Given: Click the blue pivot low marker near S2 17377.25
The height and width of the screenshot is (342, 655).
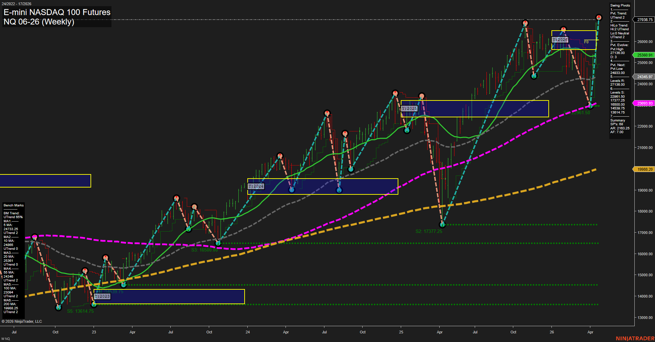Looking at the screenshot, I should click(x=442, y=224).
